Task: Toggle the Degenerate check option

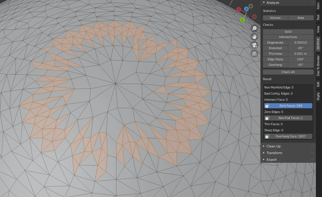Action: click(x=275, y=42)
